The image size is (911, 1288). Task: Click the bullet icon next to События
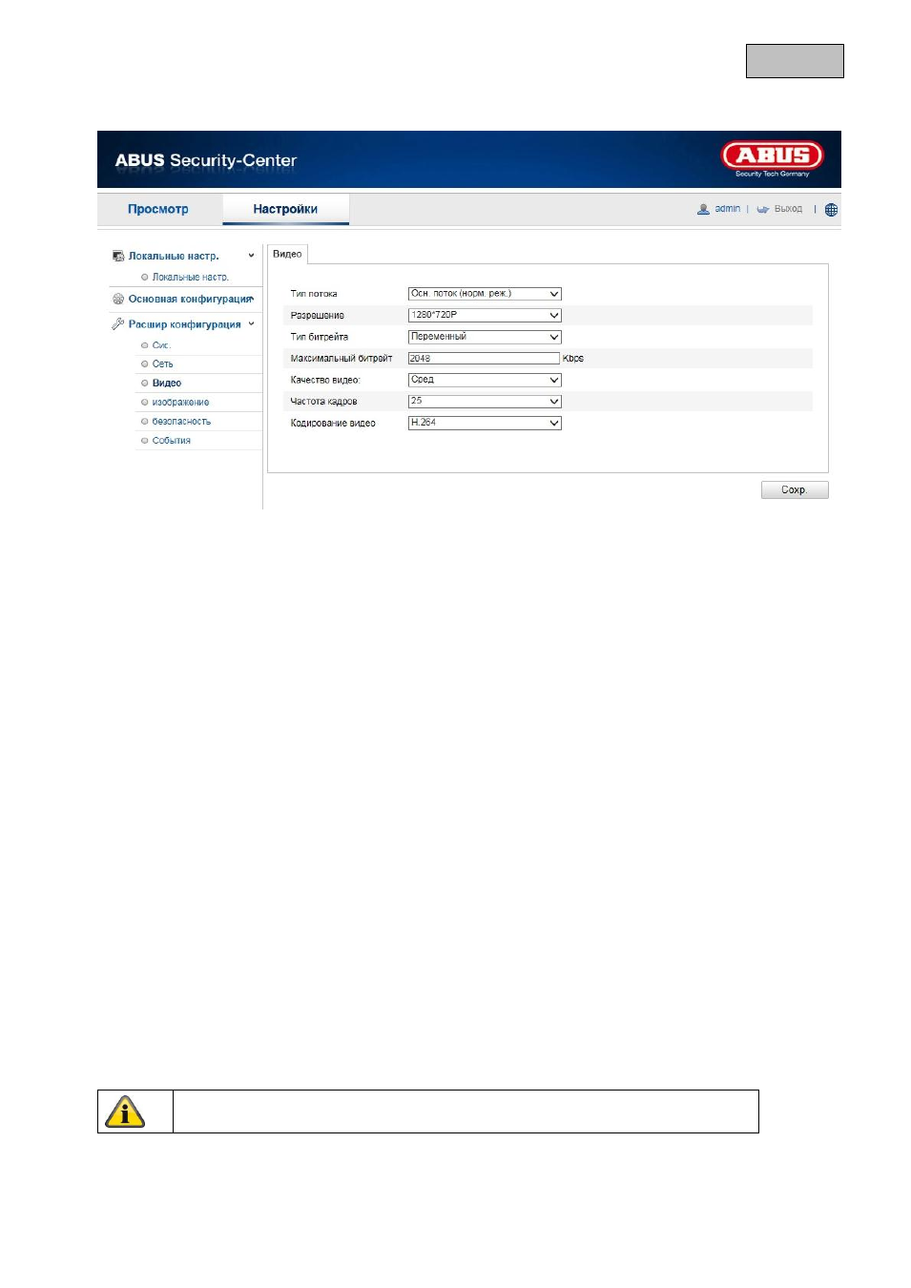145,440
